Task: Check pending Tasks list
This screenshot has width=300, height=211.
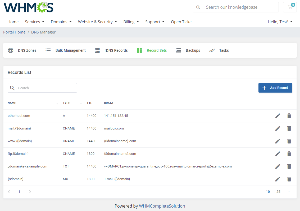Action: tap(224, 50)
